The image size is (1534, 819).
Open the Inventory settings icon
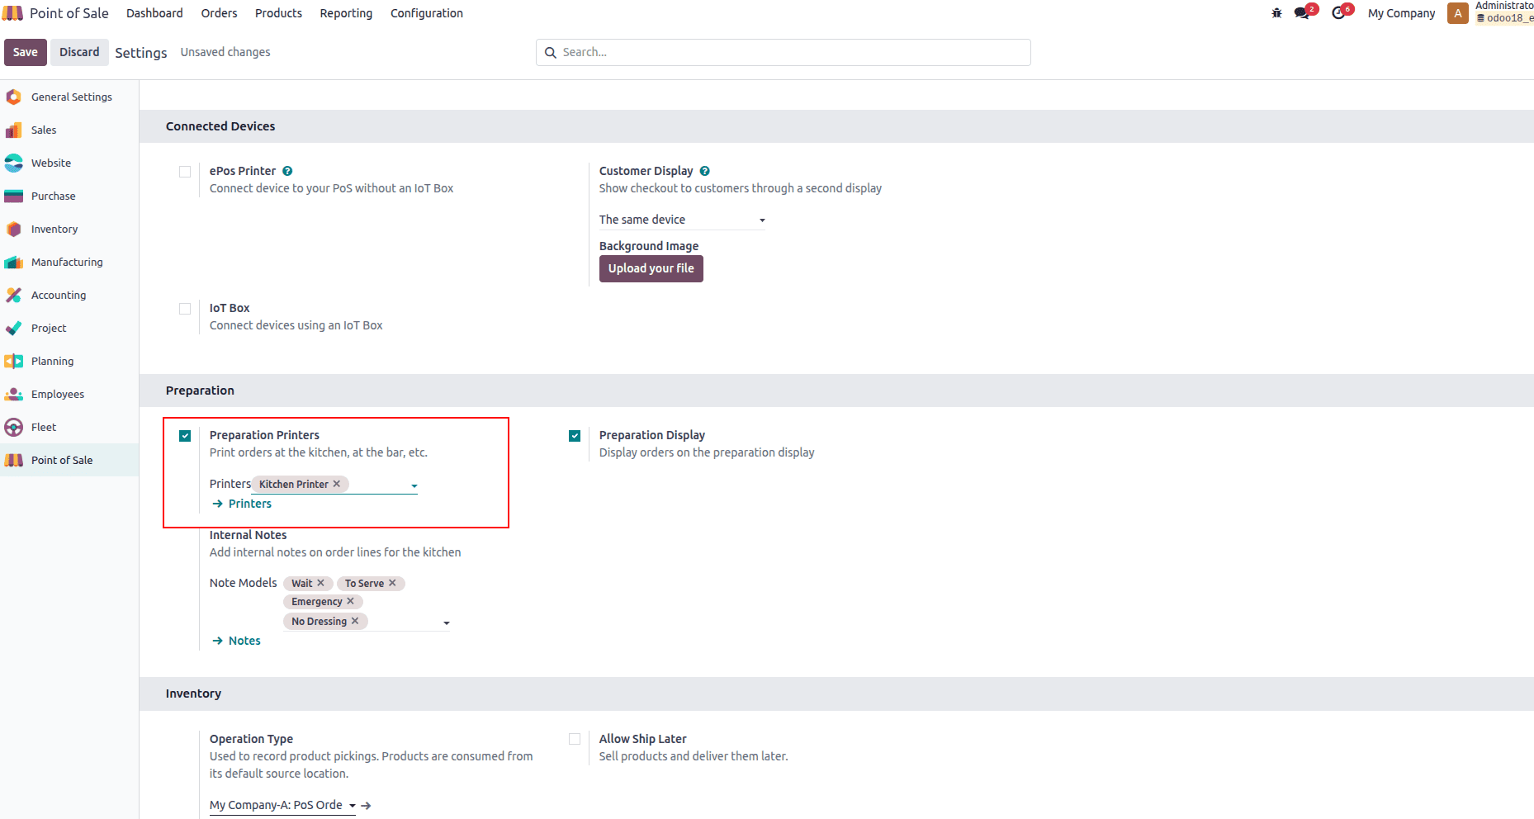(x=14, y=229)
